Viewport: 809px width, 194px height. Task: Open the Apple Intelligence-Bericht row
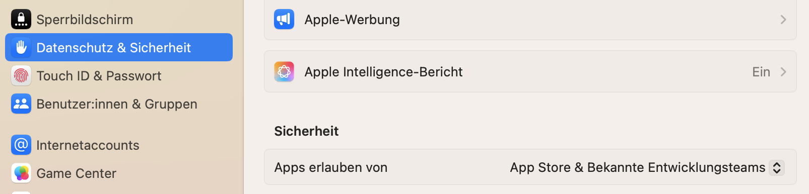pos(530,71)
